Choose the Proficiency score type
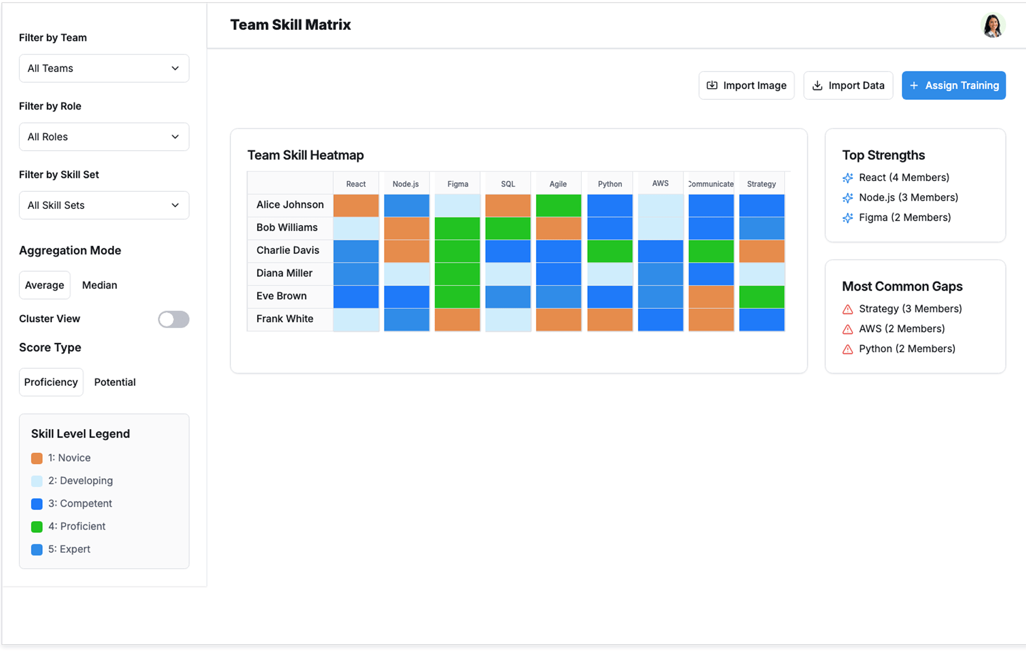 click(51, 382)
